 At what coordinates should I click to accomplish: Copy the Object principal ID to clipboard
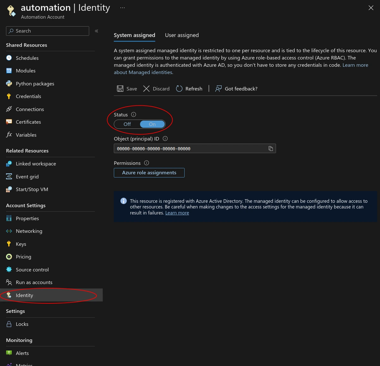coord(271,148)
